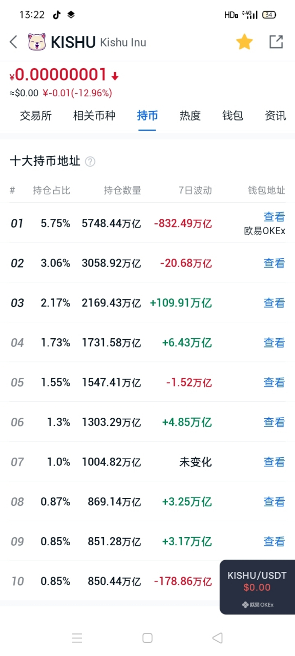
Task: Tap the back triangle in navigation bar
Action: [x=217, y=638]
